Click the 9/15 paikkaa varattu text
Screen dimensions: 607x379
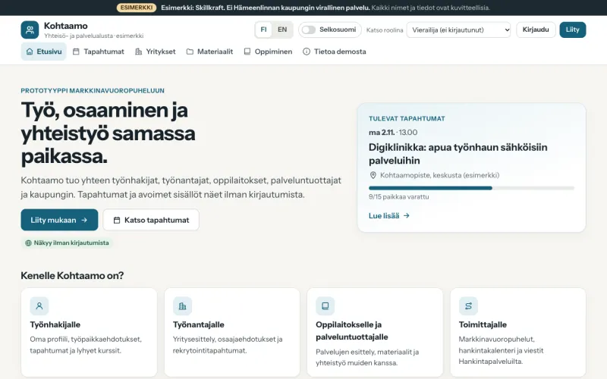399,197
